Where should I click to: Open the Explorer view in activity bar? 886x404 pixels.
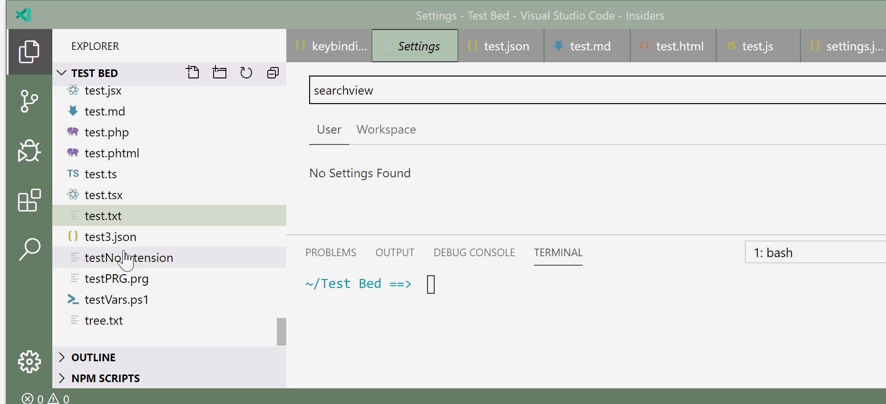tap(29, 52)
